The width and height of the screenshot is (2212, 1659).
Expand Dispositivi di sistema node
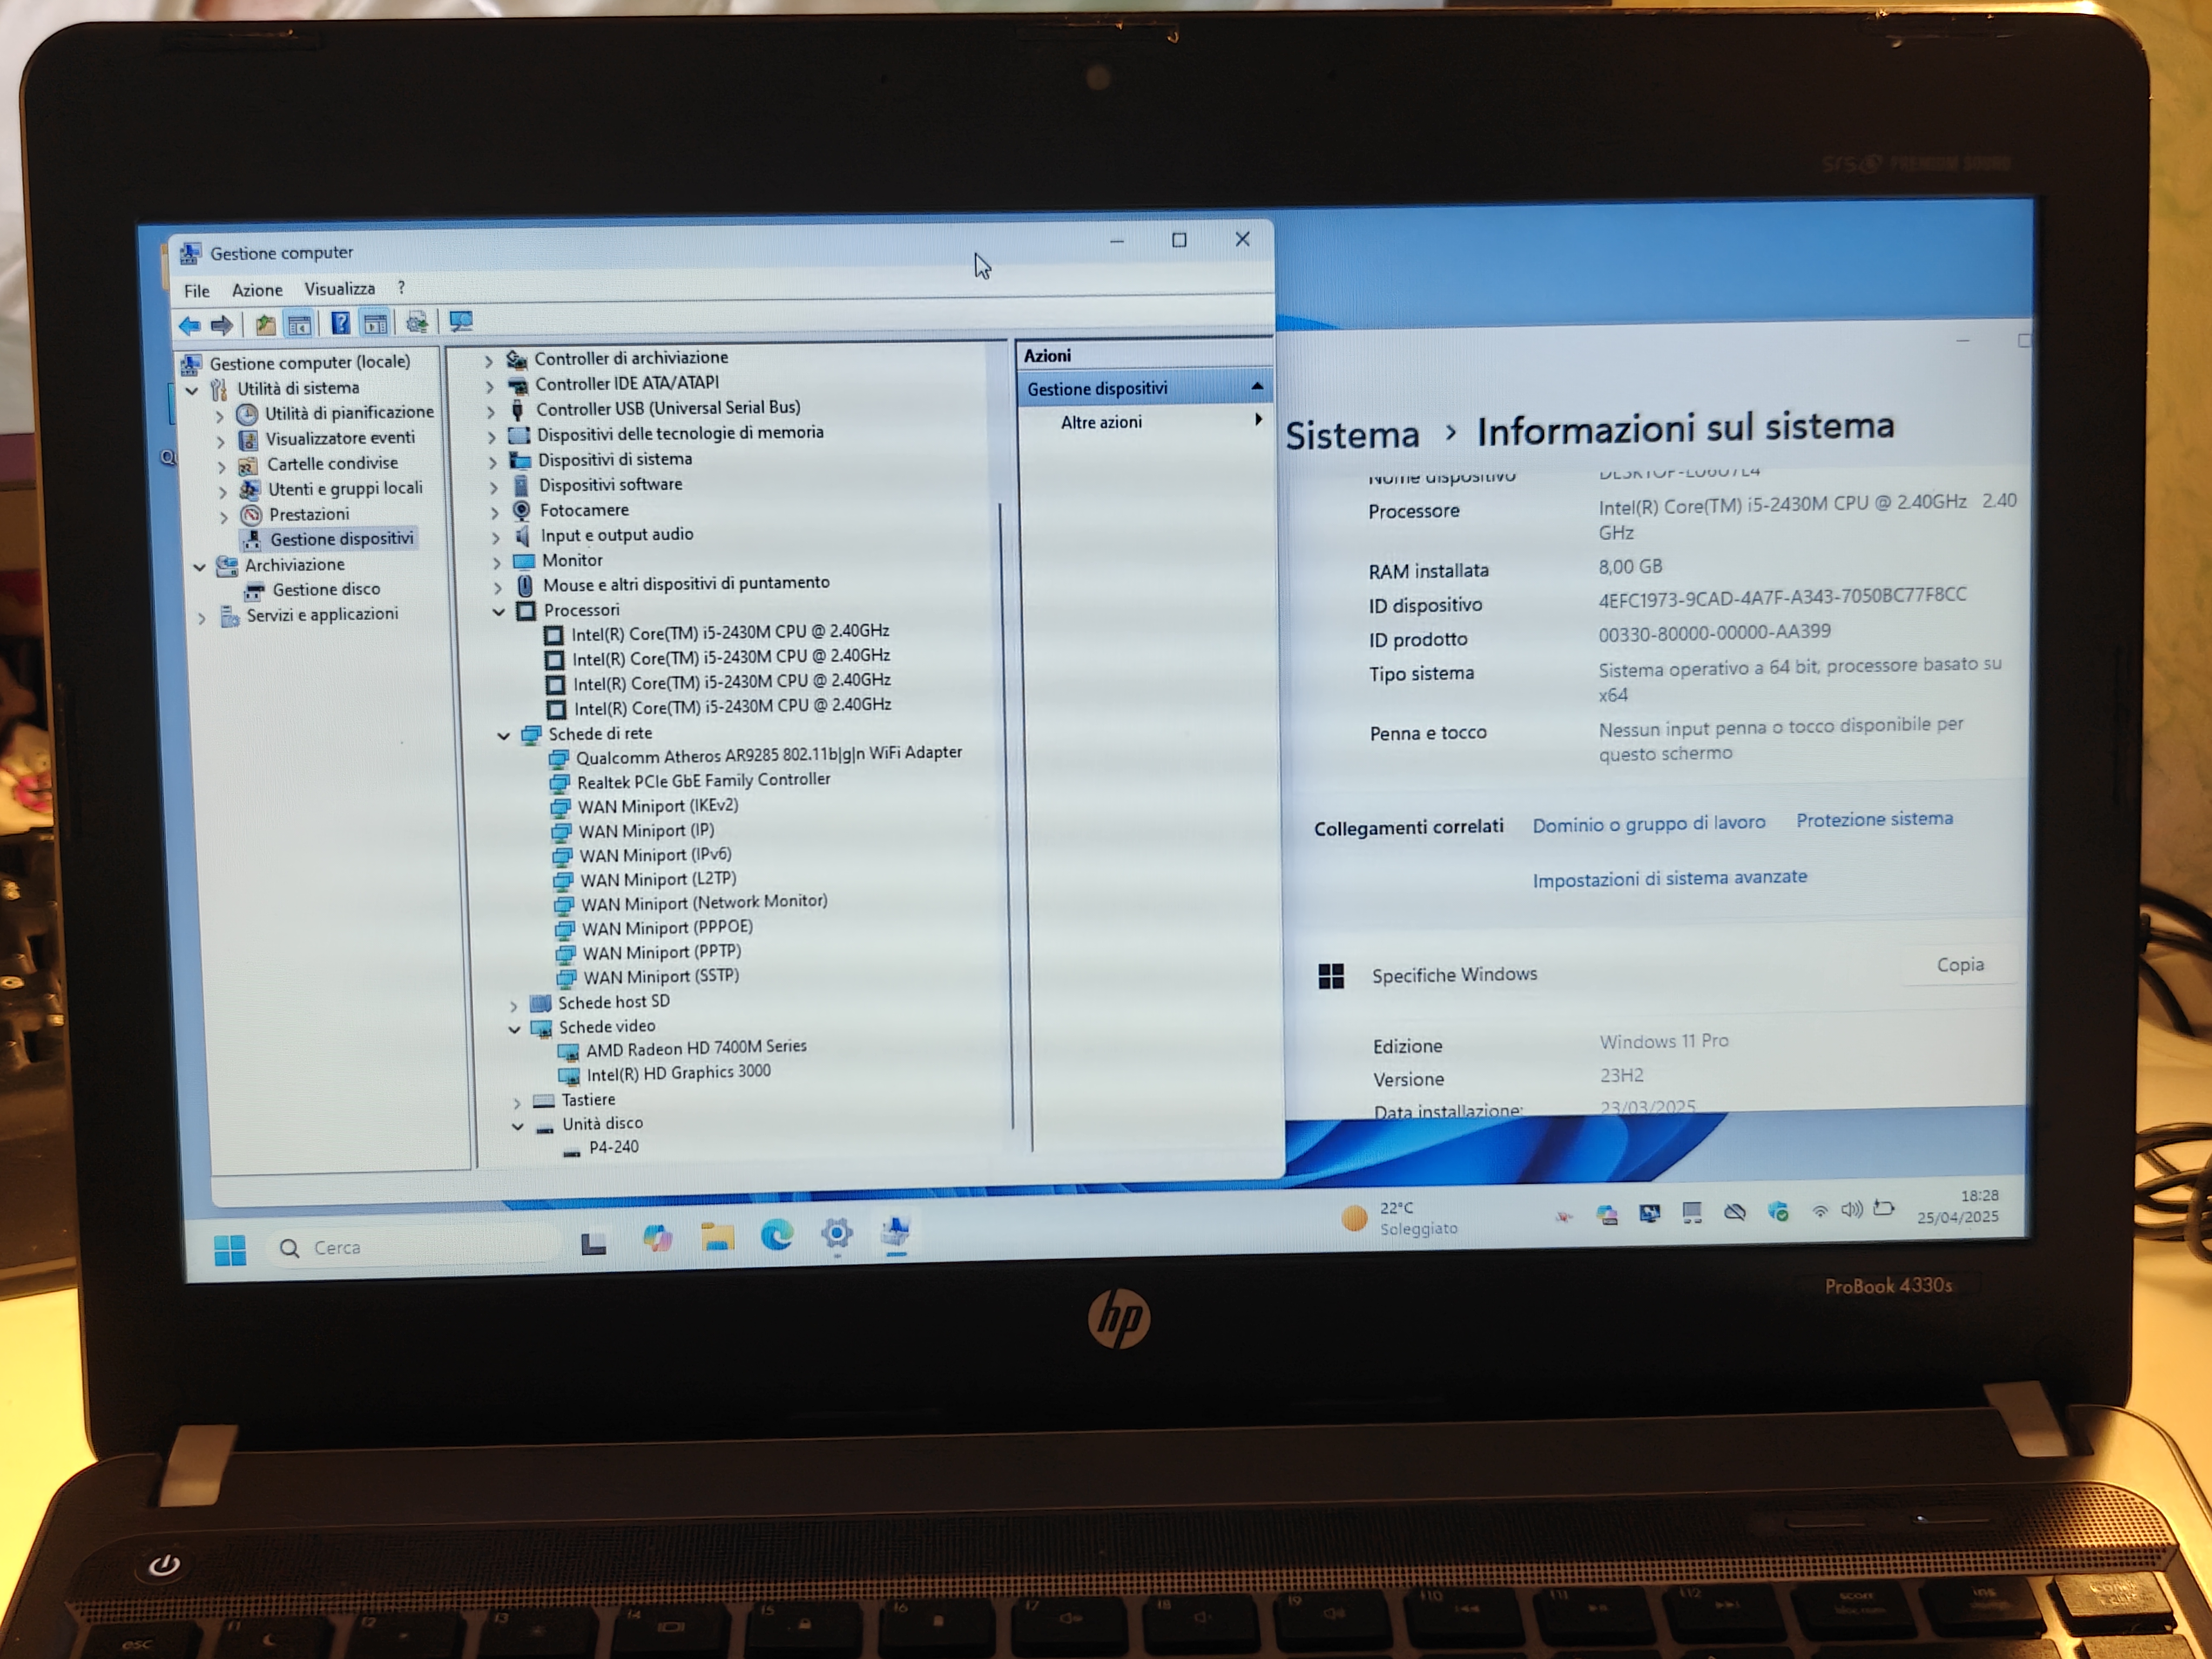tap(492, 462)
